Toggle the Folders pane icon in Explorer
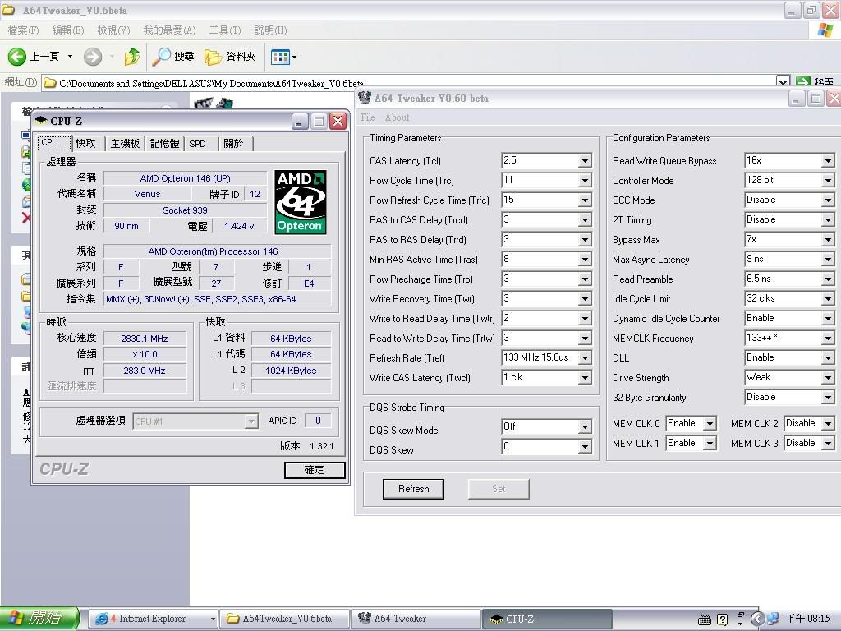Screen dimensions: 841x631 [213, 57]
